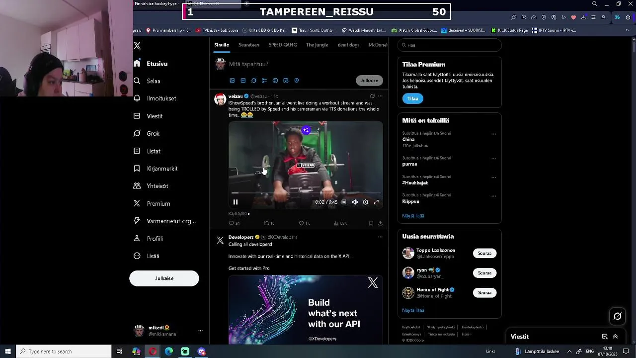Add a GIF to the post
This screenshot has height=358, width=636.
coord(243,81)
